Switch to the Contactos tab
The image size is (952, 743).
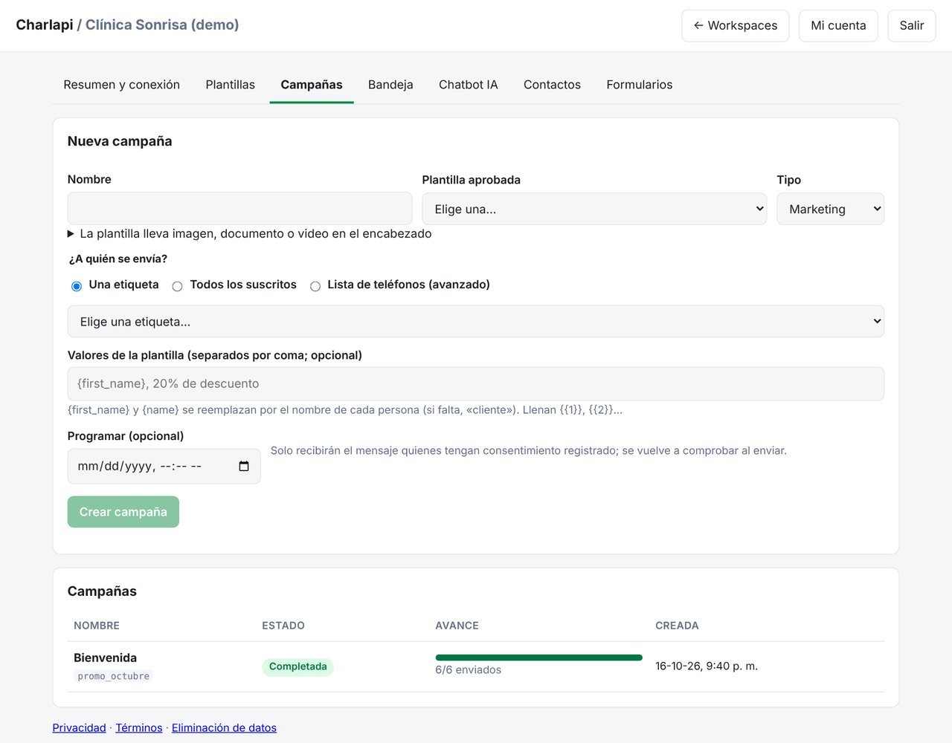tap(552, 85)
